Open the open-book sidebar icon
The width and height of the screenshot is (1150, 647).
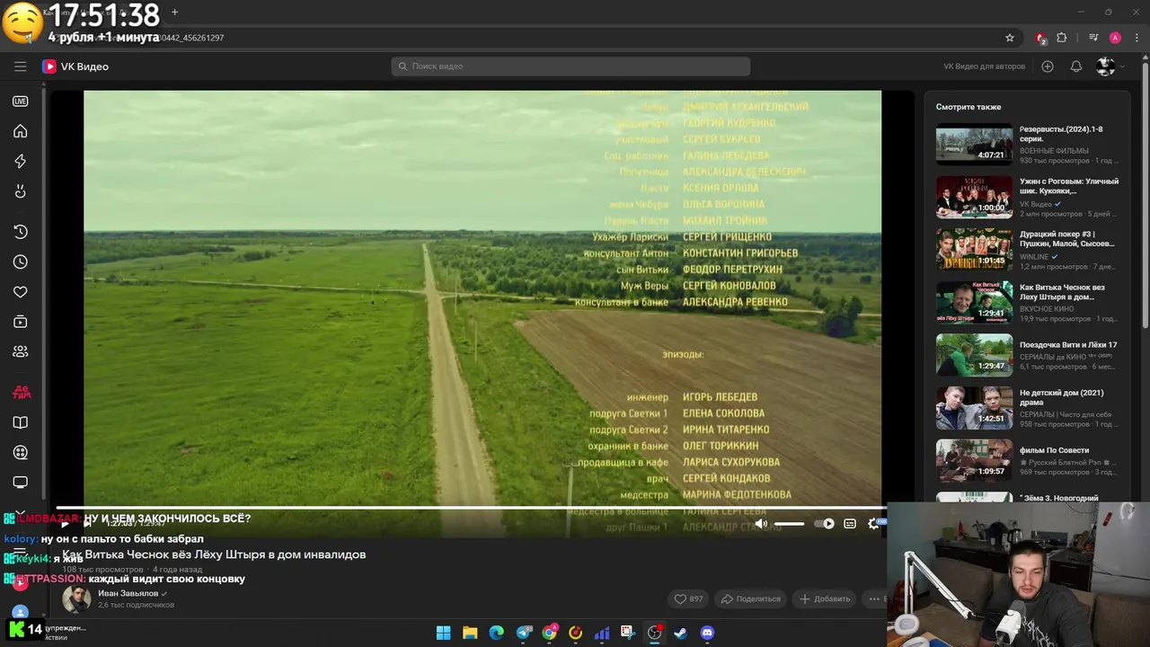[20, 422]
